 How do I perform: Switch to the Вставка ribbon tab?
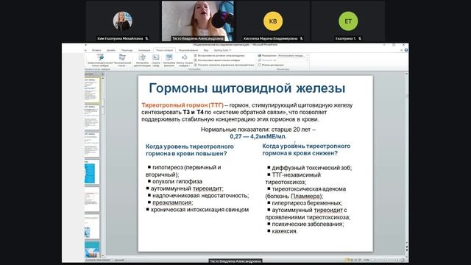click(96, 50)
